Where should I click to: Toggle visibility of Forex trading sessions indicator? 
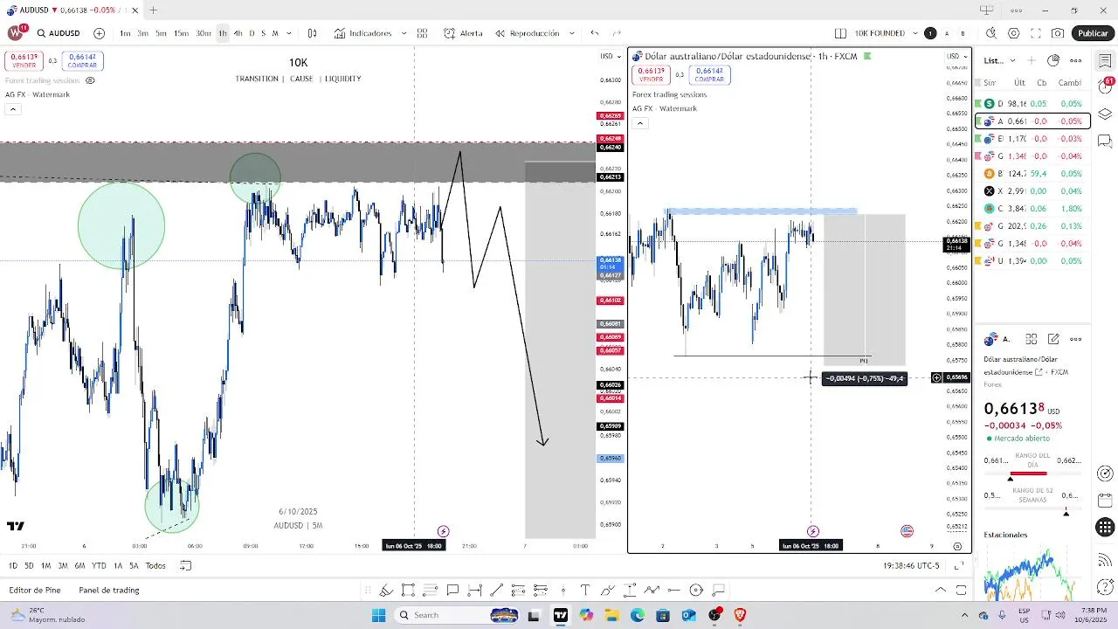pyautogui.click(x=90, y=80)
